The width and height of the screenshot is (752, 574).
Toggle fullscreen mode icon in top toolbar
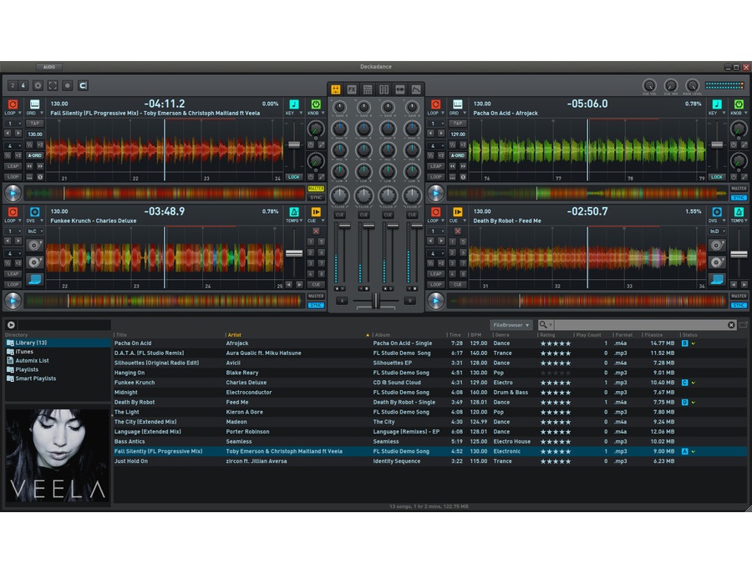pos(53,85)
